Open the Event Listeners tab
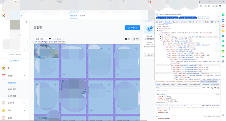Screen dimensions: 226x121 (x=182, y=85)
